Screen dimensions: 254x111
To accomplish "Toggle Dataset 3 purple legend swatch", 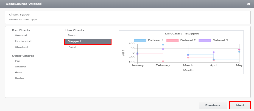I will (x=205, y=40).
